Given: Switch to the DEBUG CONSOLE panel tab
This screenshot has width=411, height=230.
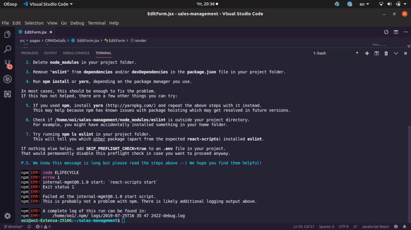Looking at the screenshot, I should coord(76,53).
